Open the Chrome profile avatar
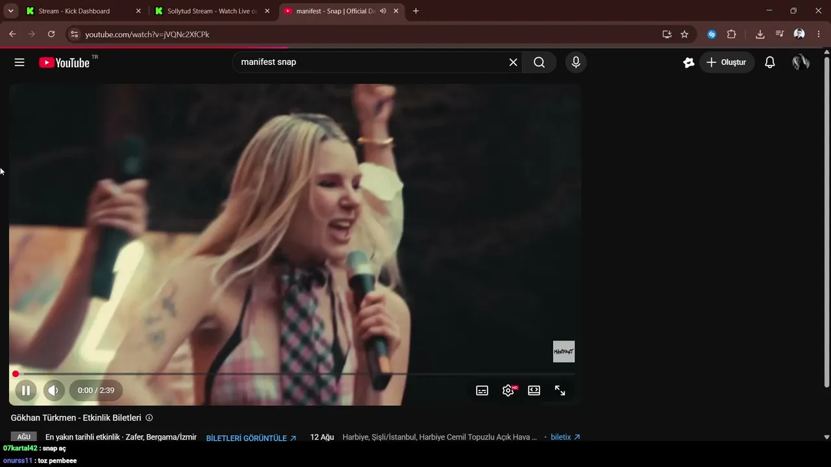This screenshot has width=831, height=467. pos(799,34)
